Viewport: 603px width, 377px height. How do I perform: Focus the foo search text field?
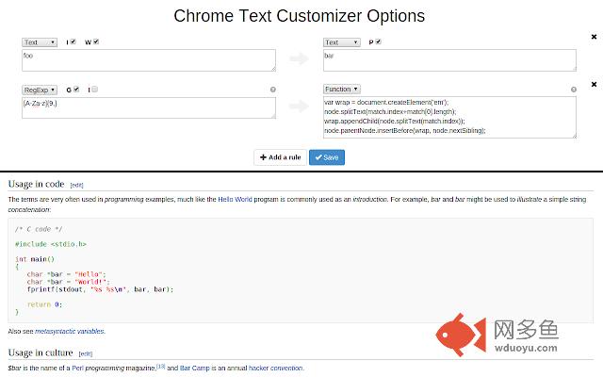(x=149, y=60)
